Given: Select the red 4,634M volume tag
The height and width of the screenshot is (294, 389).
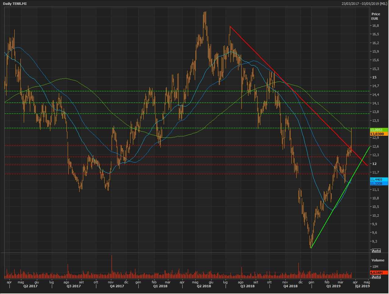Looking at the screenshot, I should 379,273.
